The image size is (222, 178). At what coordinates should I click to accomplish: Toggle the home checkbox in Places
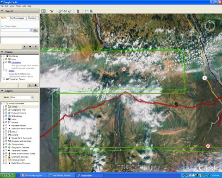6,59
